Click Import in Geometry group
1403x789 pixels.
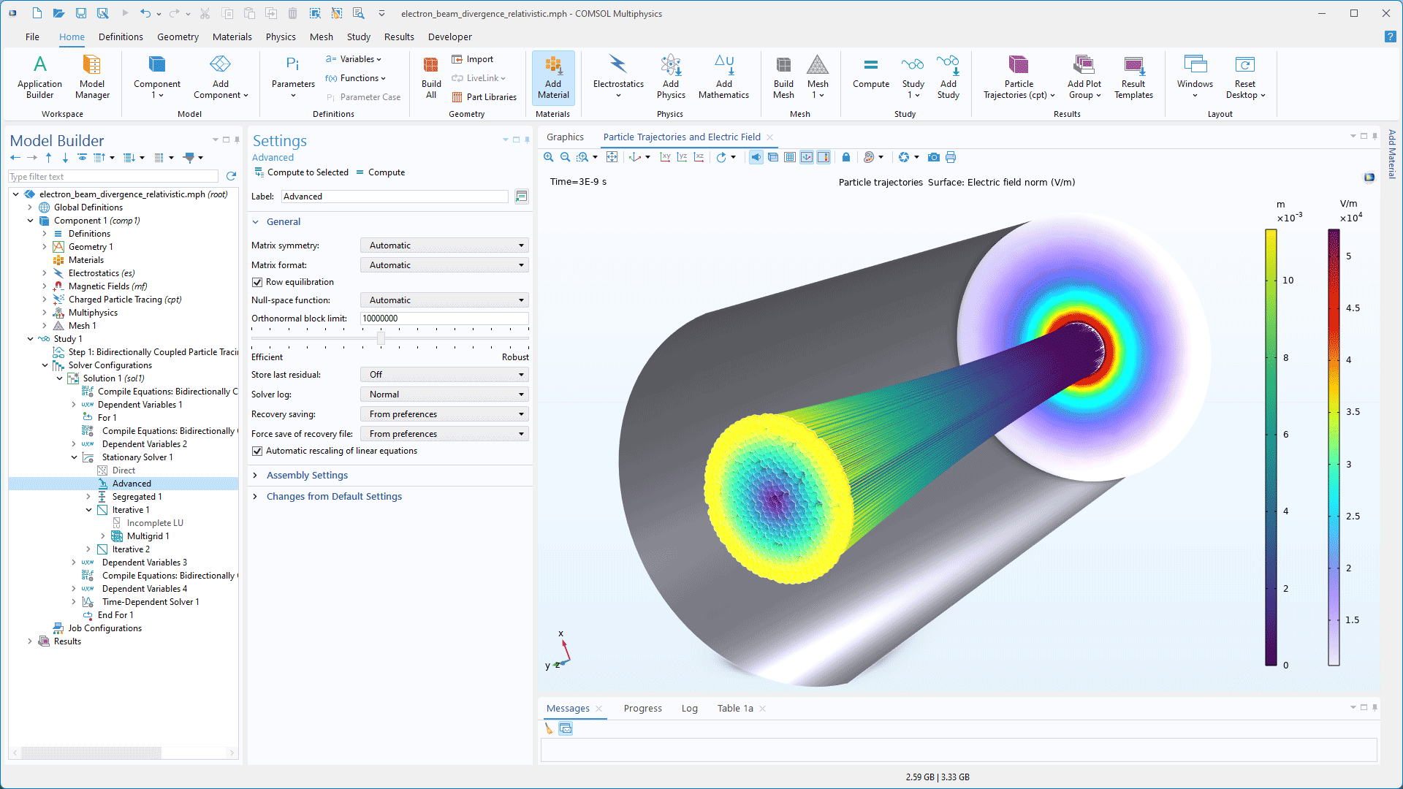tap(473, 59)
